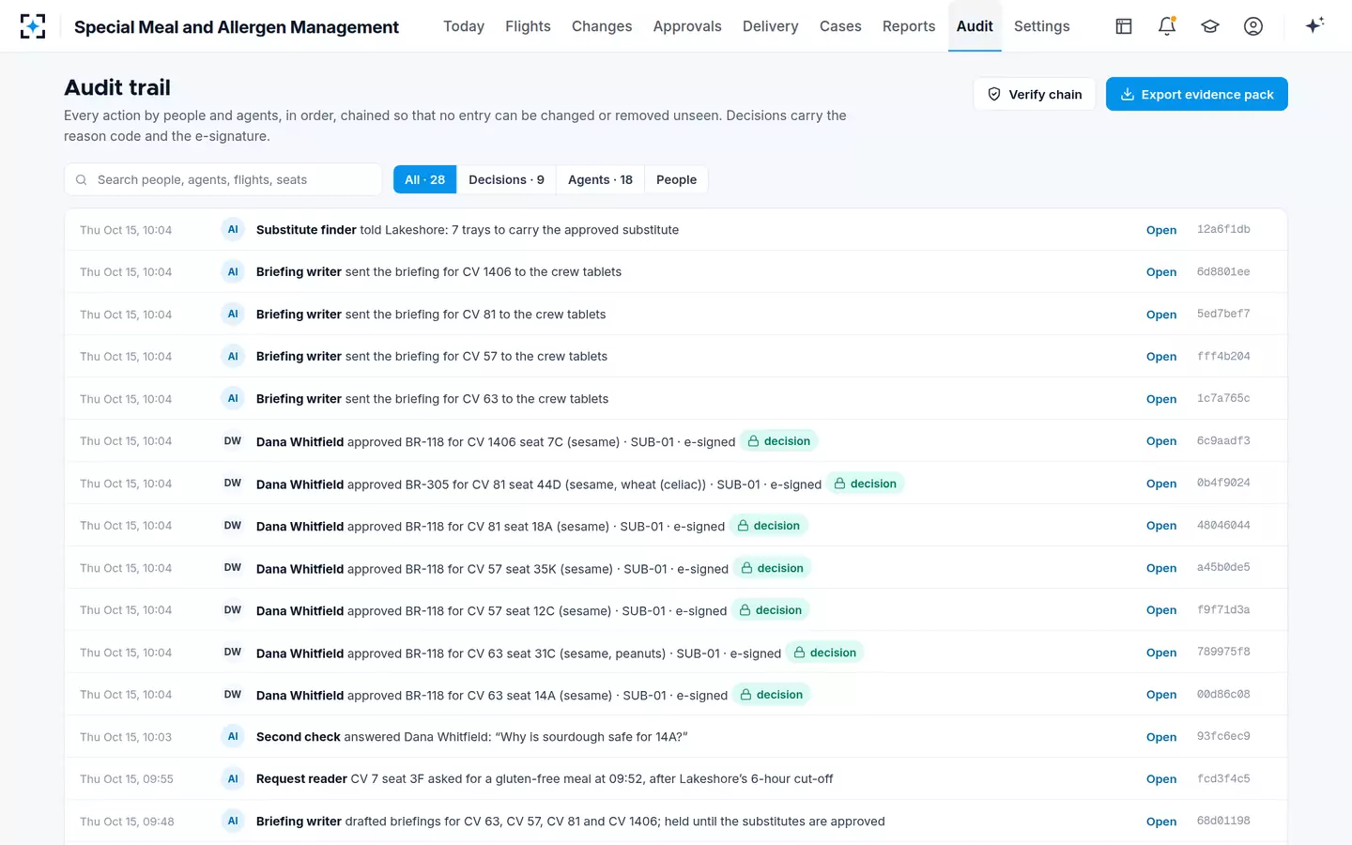1352x845 pixels.
Task: Open the user account icon
Action: pyautogui.click(x=1253, y=26)
